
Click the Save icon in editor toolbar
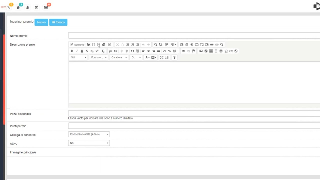click(x=89, y=44)
